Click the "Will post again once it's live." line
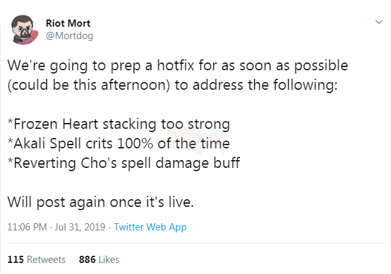 [100, 201]
